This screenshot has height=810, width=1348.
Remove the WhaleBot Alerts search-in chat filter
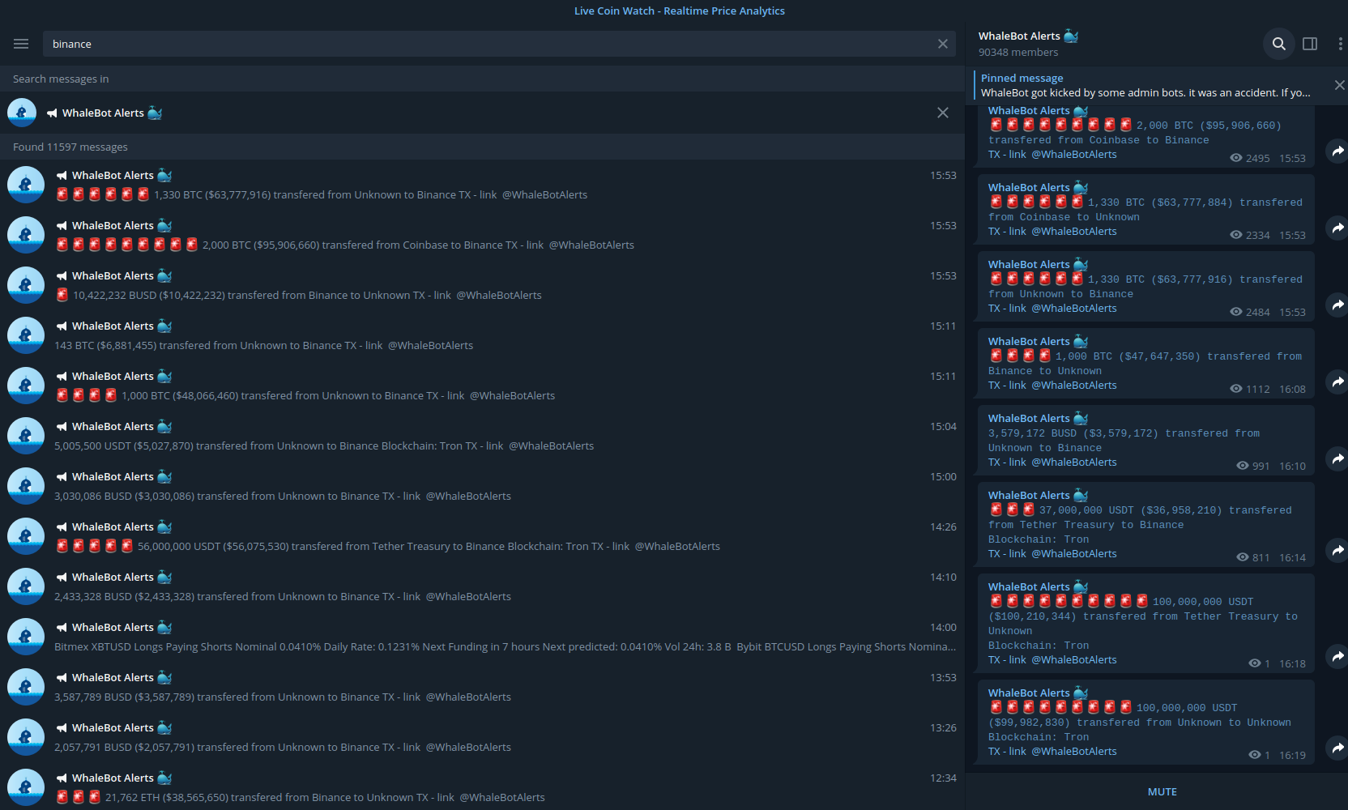[x=942, y=113]
